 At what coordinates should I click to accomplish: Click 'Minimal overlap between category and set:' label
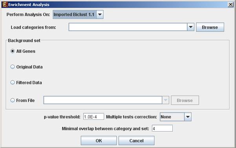click(105, 129)
